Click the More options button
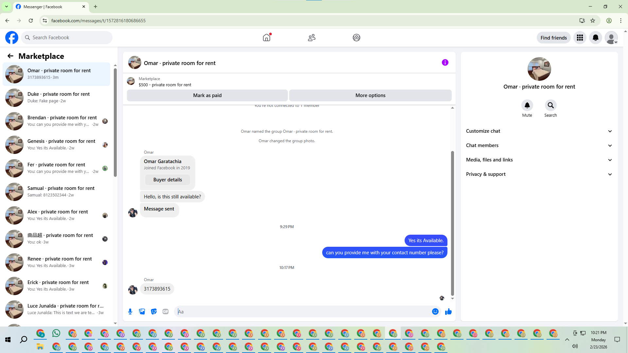The image size is (628, 353). tap(370, 95)
